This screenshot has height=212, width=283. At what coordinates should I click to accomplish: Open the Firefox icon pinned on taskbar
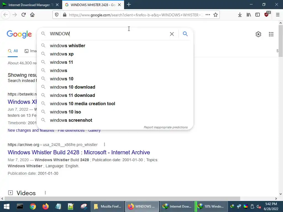click(x=46, y=206)
